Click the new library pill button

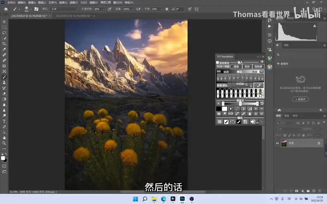[x=300, y=99]
